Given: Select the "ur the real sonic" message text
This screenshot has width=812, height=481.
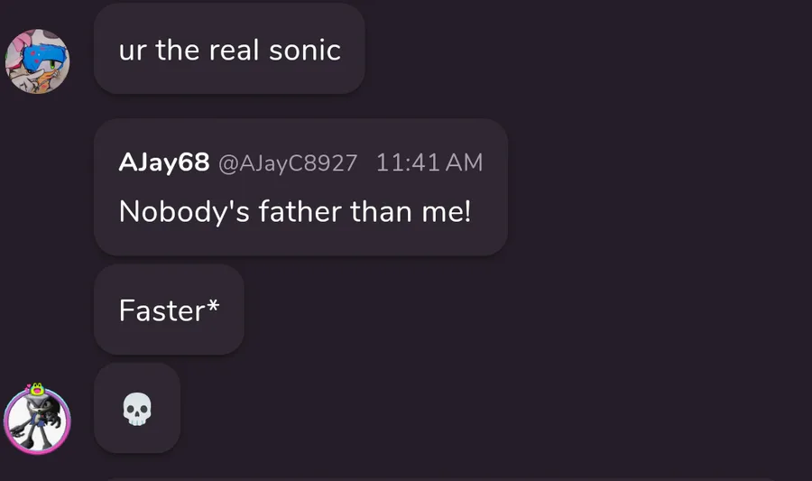Looking at the screenshot, I should [x=229, y=50].
